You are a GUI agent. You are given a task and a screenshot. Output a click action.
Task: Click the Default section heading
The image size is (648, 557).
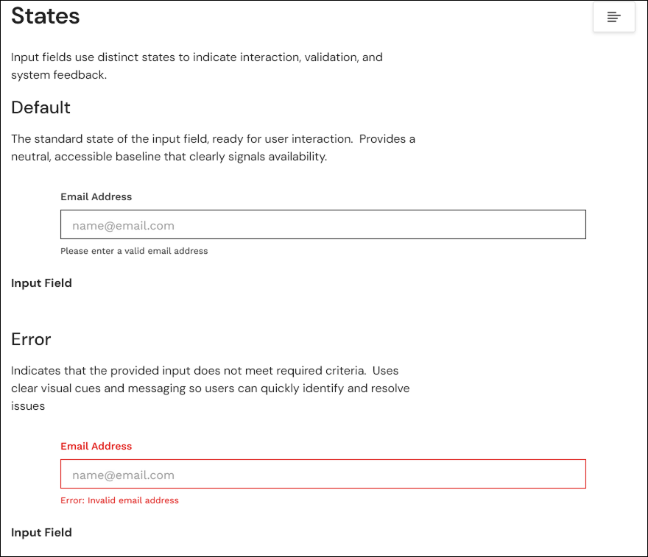click(40, 107)
